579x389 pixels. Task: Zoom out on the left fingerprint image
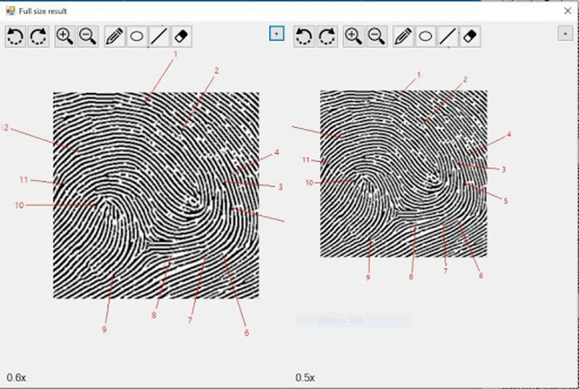[x=88, y=36]
